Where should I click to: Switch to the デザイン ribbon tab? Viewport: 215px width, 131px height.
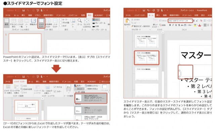tap(38, 15)
